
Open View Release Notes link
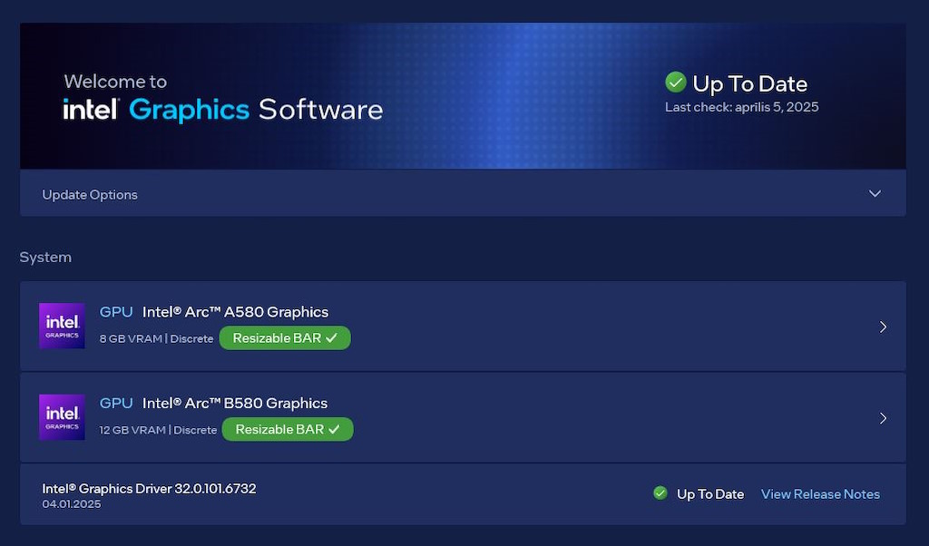click(820, 494)
